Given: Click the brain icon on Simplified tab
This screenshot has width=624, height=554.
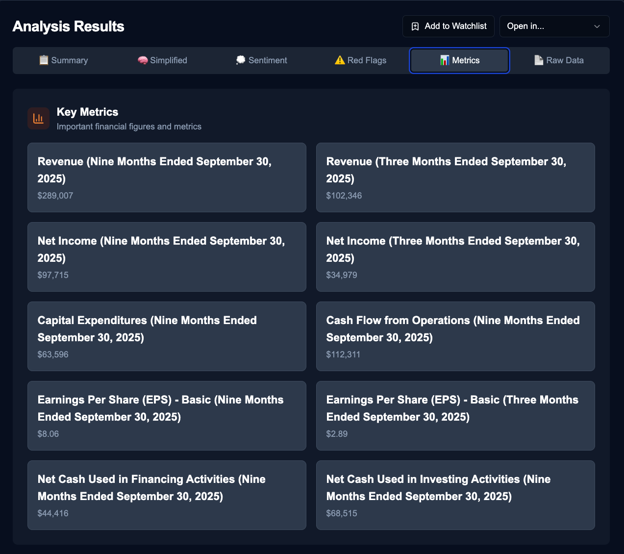Looking at the screenshot, I should (x=143, y=60).
